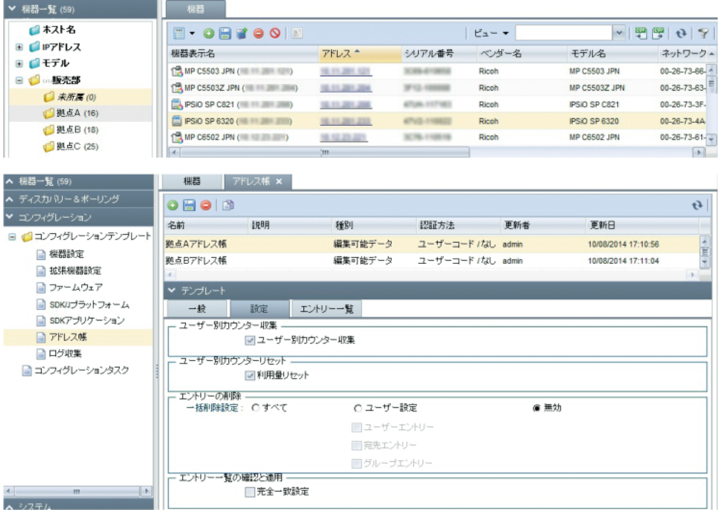
Task: Copy the address book template with the copy icon
Action: coord(229,204)
